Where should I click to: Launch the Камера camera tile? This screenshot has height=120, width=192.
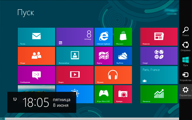pyautogui.click(x=123, y=94)
